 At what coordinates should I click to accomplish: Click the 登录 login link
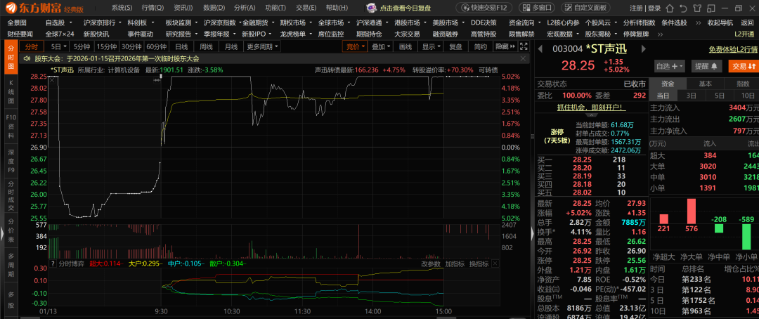point(654,8)
